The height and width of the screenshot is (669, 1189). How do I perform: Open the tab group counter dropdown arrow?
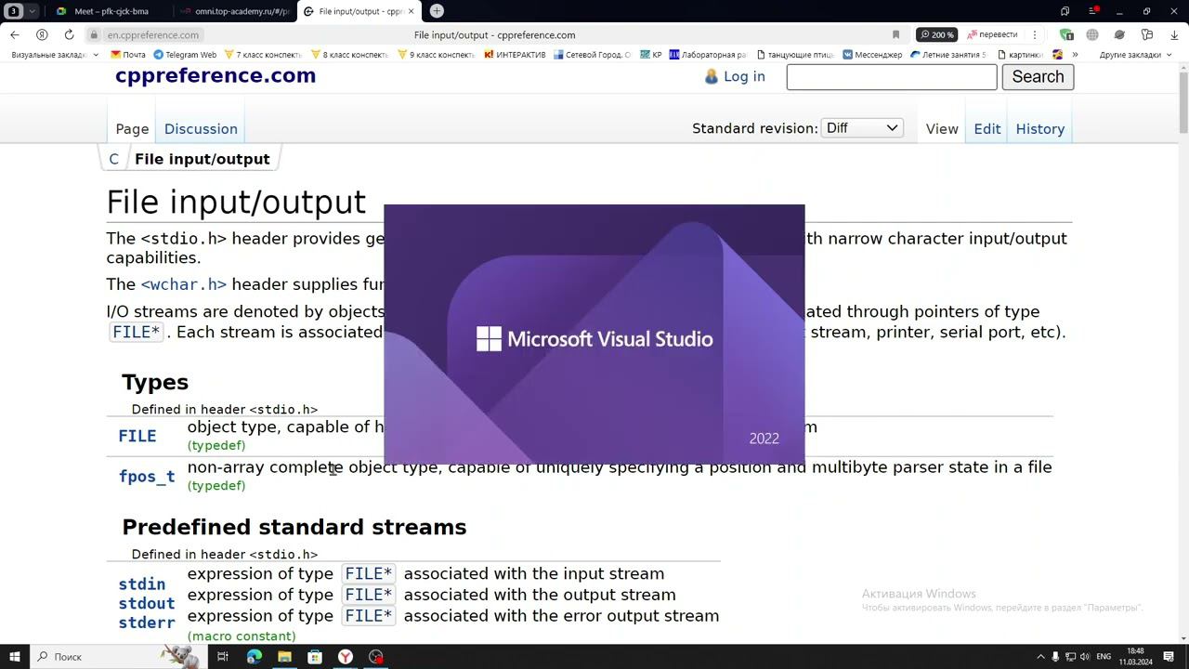[x=33, y=11]
